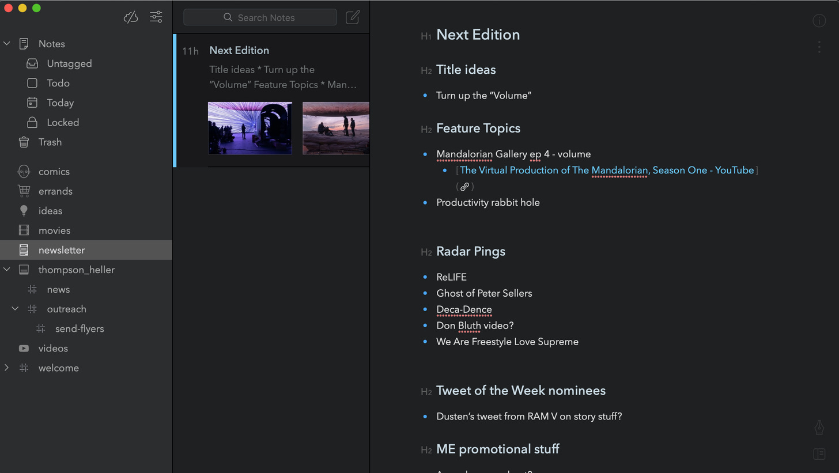Click the Untagged inbox icon
Screen dimensions: 839x473
tap(32, 63)
